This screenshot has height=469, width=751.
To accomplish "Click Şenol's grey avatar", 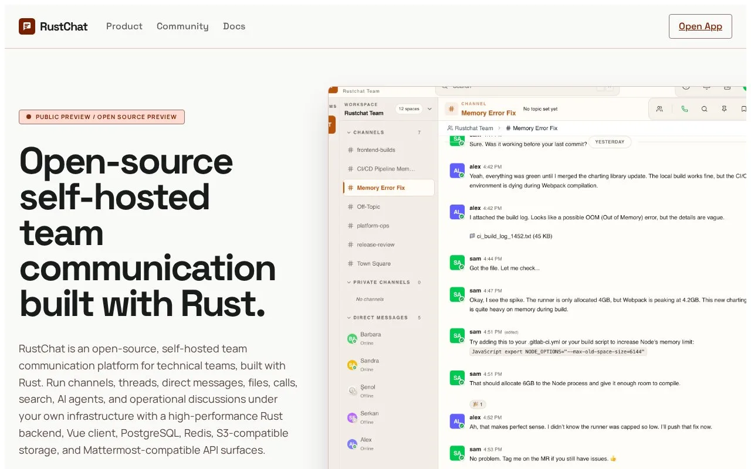I will pos(352,391).
